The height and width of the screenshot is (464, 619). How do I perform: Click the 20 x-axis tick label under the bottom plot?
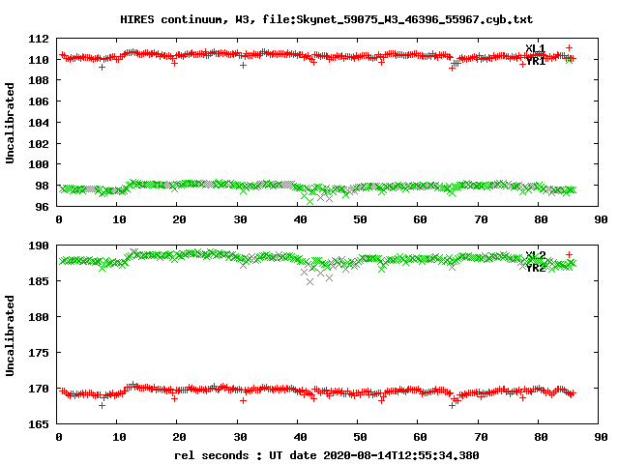(180, 437)
